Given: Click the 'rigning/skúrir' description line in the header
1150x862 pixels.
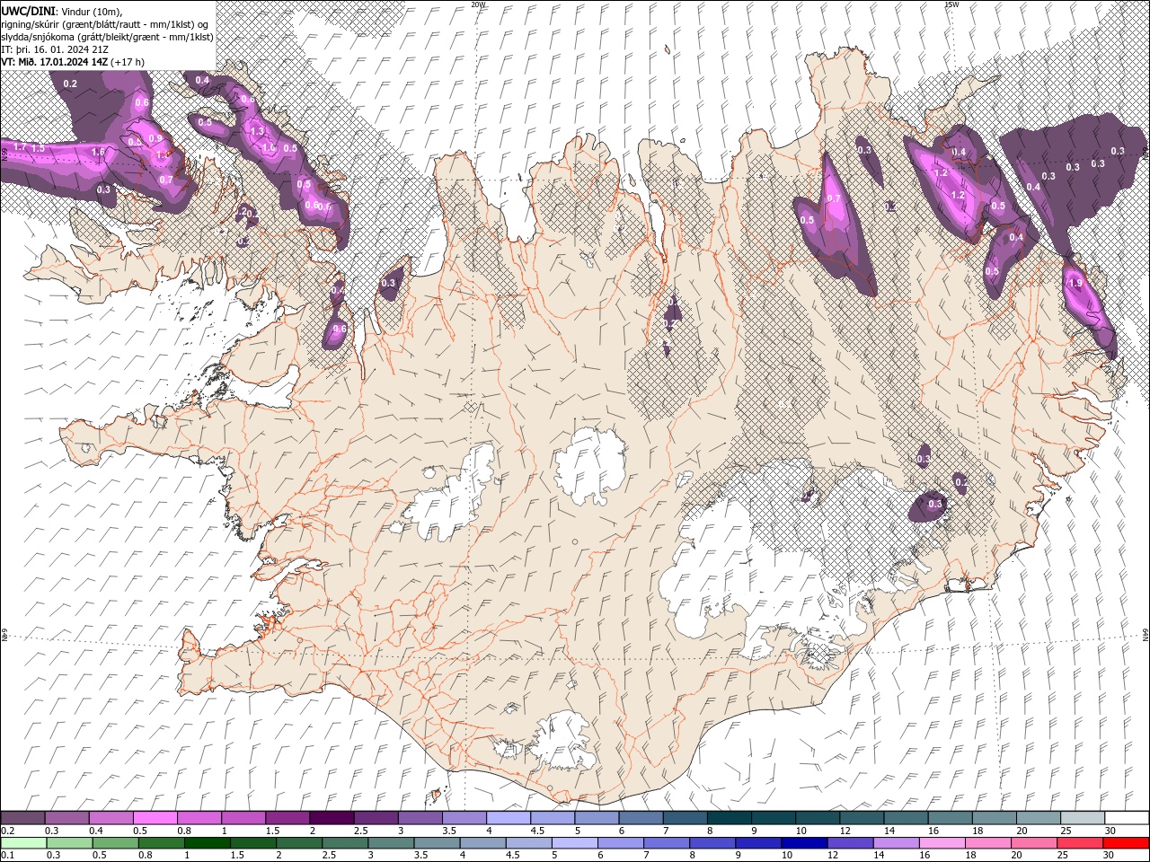Looking at the screenshot, I should click(x=105, y=23).
